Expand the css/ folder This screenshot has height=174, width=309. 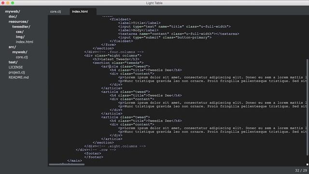pos(20,32)
